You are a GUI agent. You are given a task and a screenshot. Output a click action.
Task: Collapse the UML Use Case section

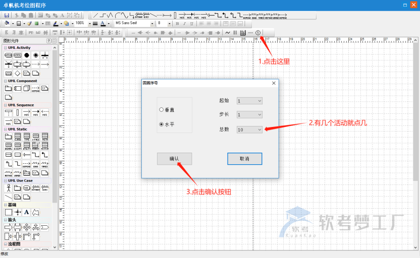(5, 180)
